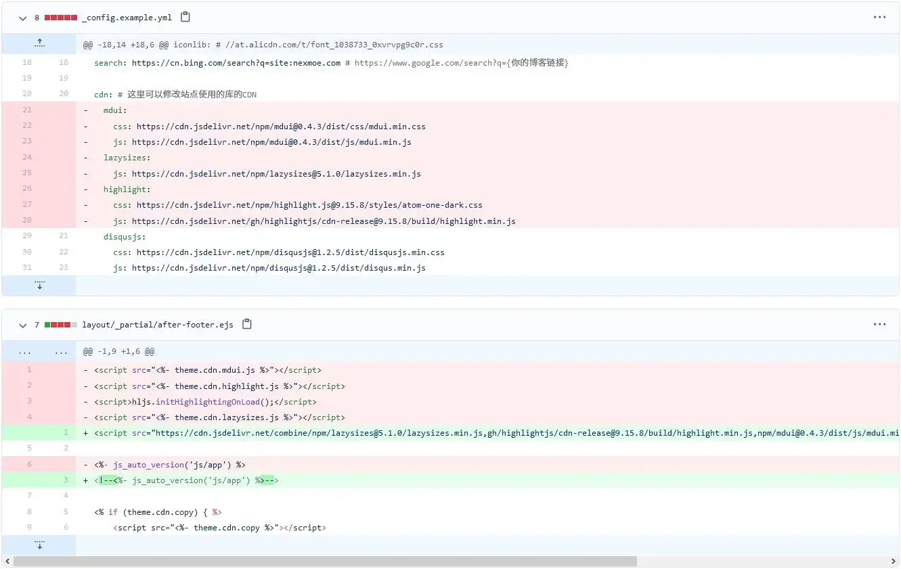Click the horizontal scrollbar's right arrow
Image resolution: width=901 pixels, height=569 pixels.
coord(893,562)
